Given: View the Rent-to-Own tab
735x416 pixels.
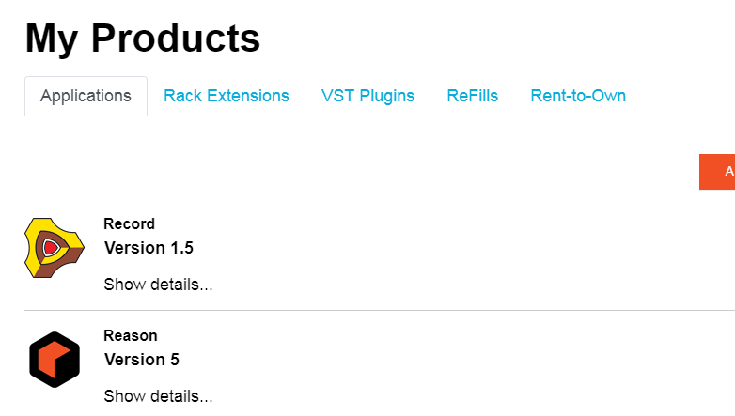Looking at the screenshot, I should click(578, 96).
